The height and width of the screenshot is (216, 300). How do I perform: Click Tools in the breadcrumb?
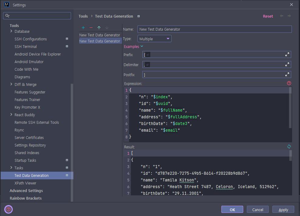pyautogui.click(x=83, y=16)
